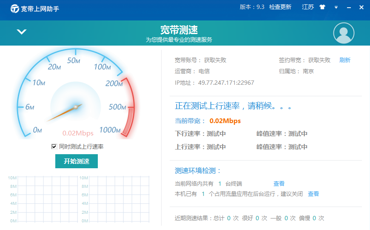Click 查看 next to terminal count

pos(279,184)
